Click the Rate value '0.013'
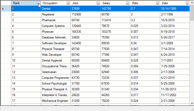 pos(145,37)
